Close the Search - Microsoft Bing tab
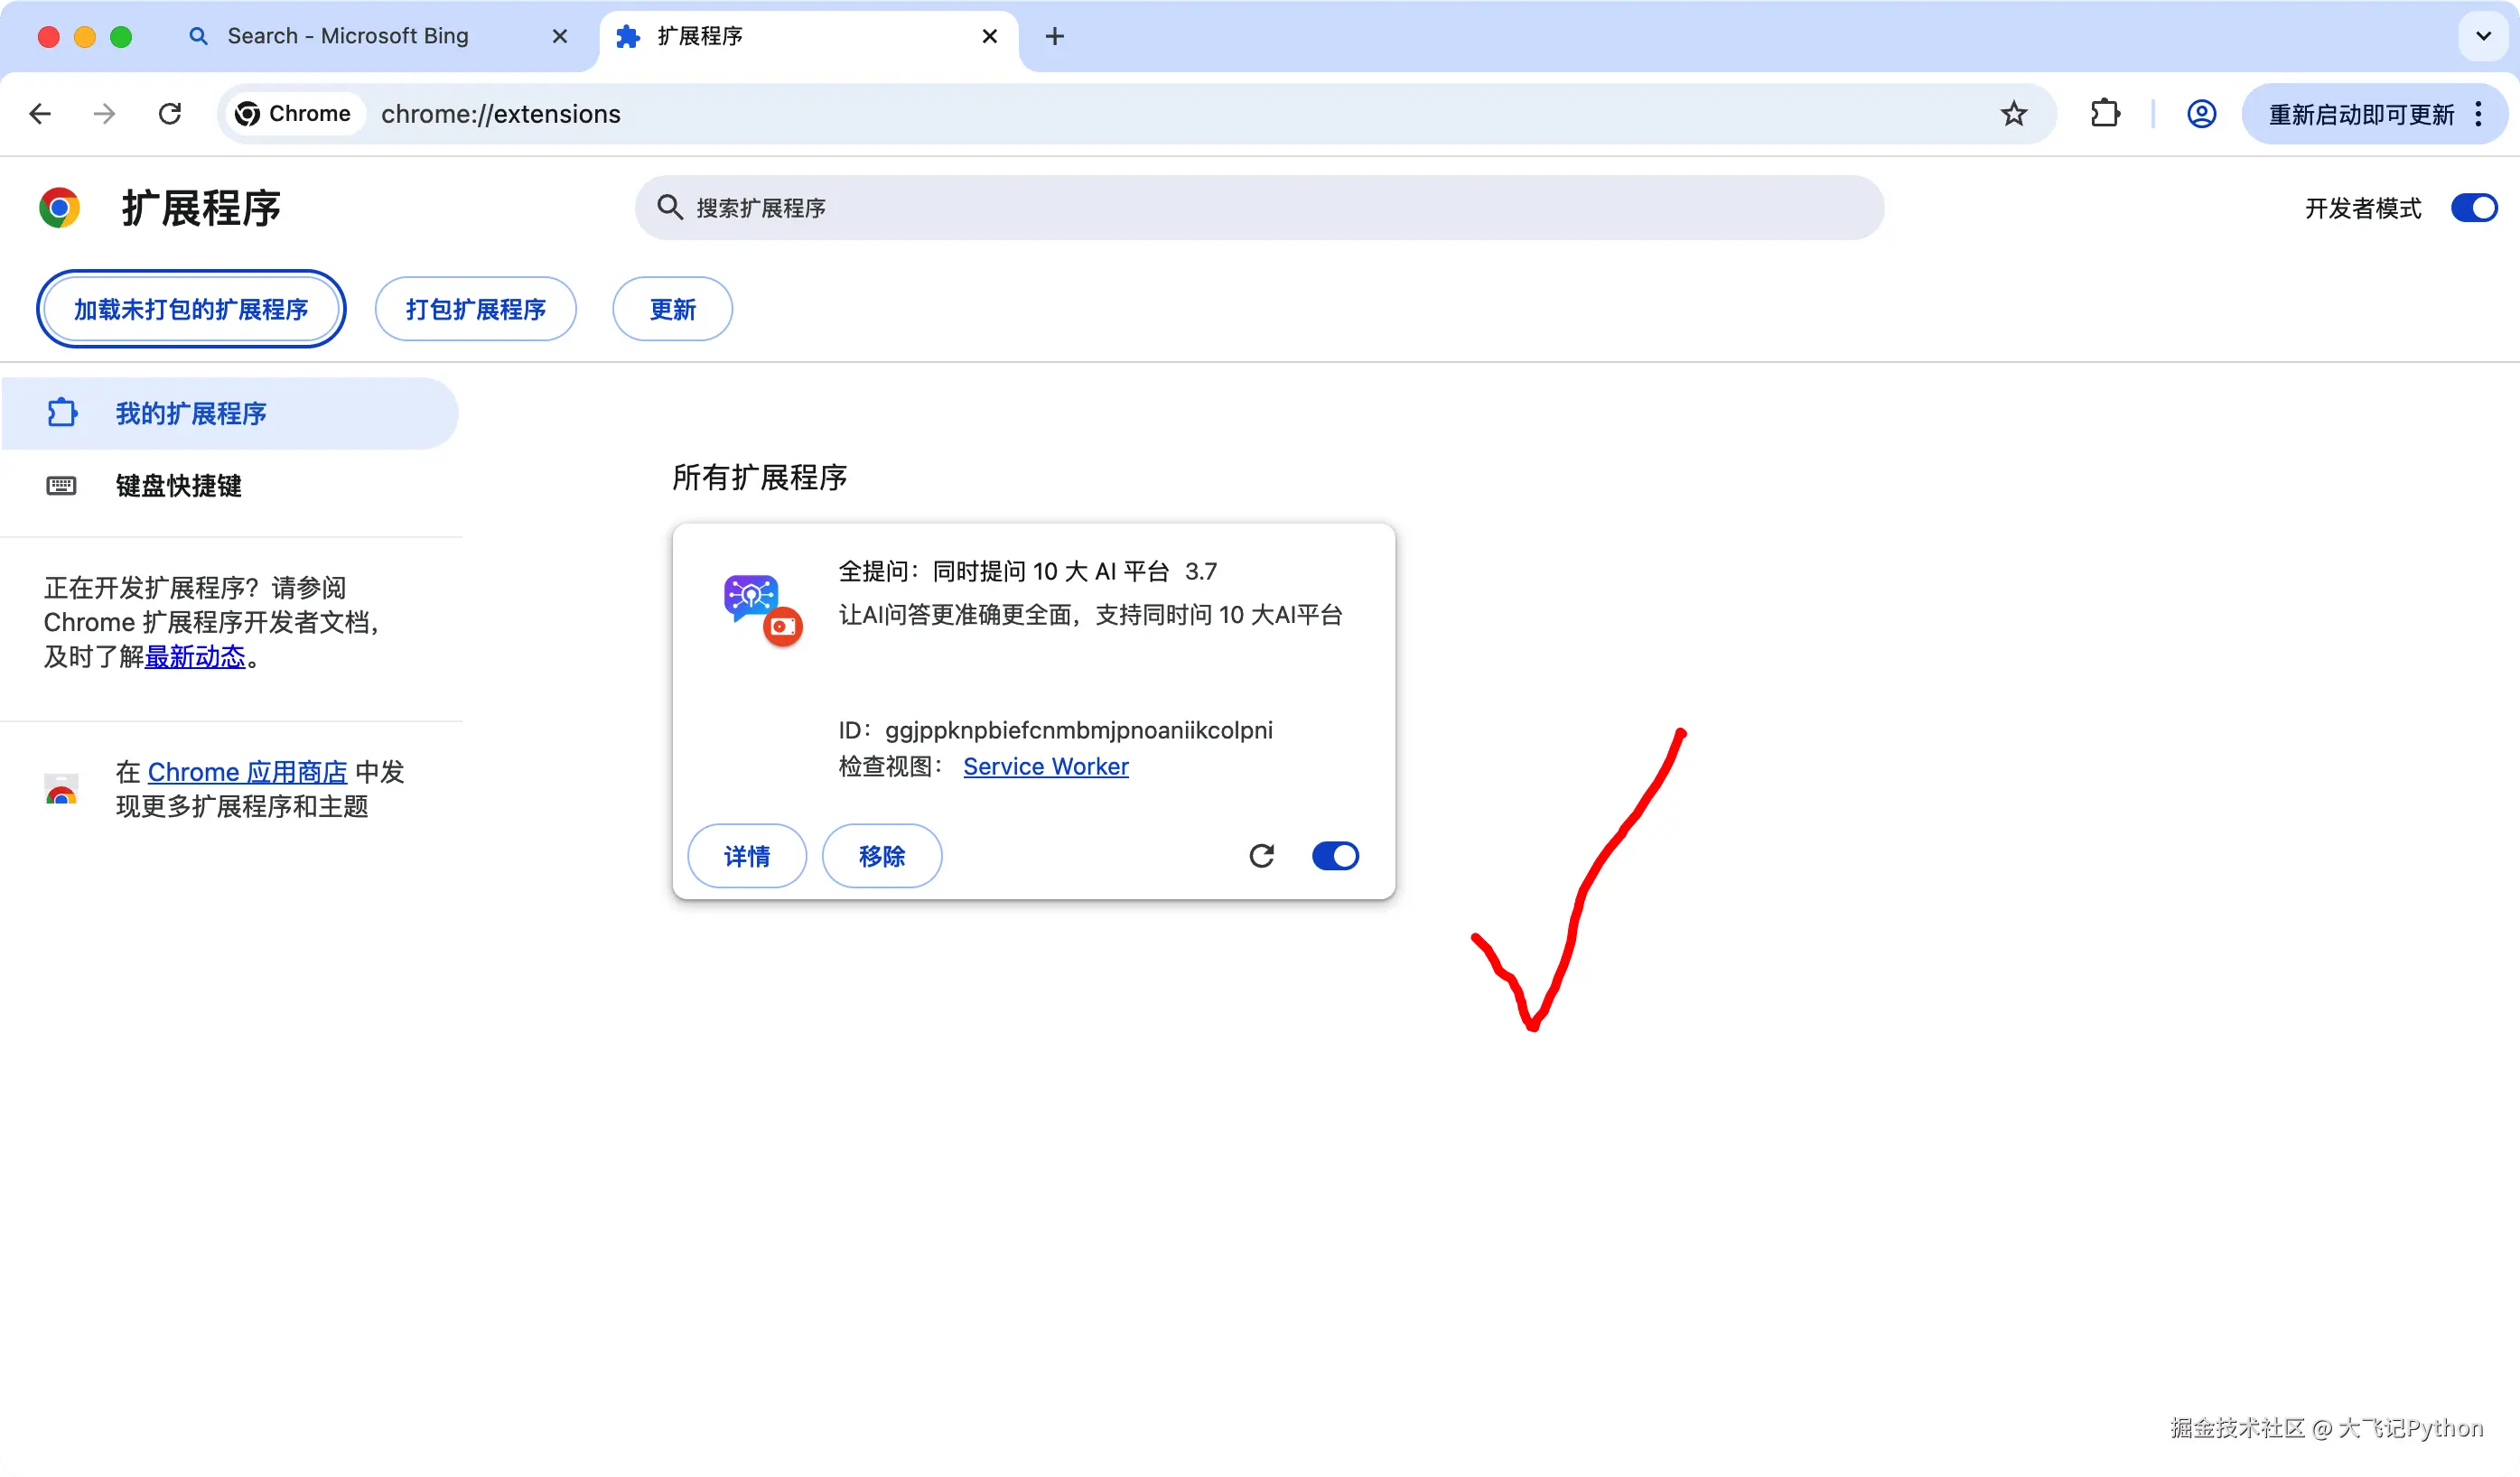 [560, 37]
